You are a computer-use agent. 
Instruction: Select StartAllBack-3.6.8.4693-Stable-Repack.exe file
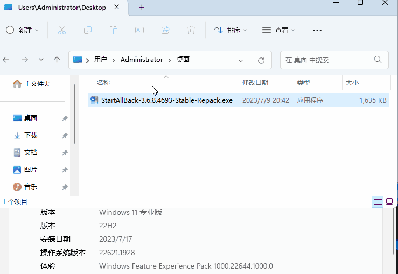166,100
